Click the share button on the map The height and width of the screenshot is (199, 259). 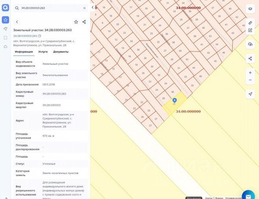250,58
